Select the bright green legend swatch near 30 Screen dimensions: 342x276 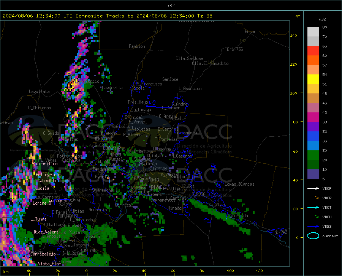point(313,155)
